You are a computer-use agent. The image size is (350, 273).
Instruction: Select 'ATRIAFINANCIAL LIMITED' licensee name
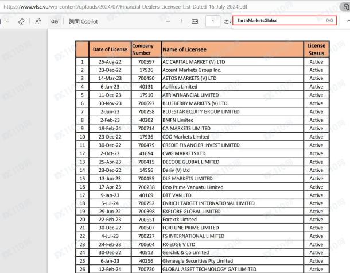(190, 95)
